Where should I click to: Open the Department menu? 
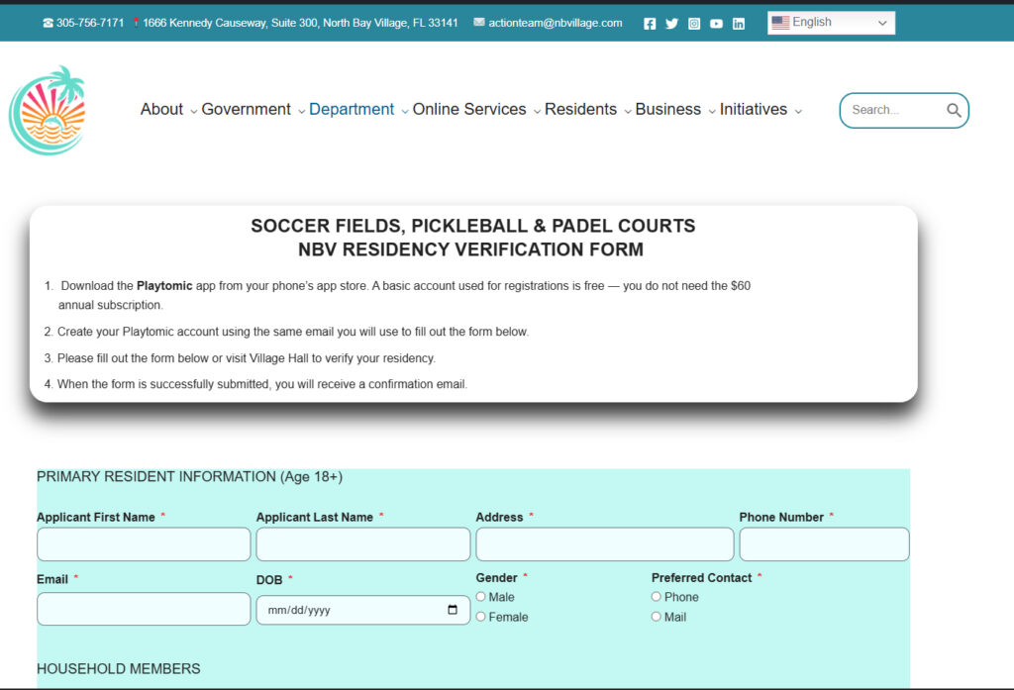coord(352,109)
